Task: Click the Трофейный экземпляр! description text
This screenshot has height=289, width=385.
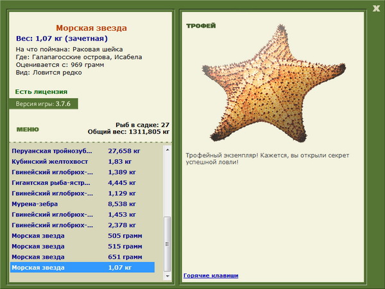Action: [267, 159]
